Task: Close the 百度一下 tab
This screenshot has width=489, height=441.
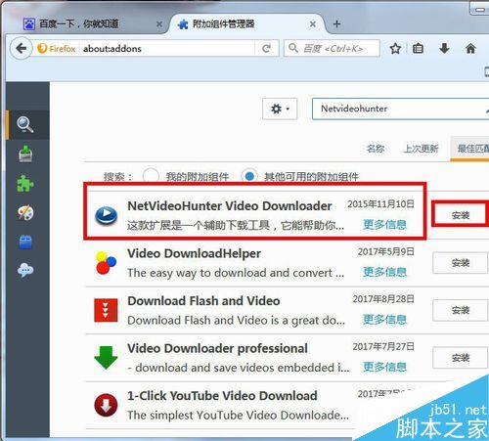Action: point(159,24)
